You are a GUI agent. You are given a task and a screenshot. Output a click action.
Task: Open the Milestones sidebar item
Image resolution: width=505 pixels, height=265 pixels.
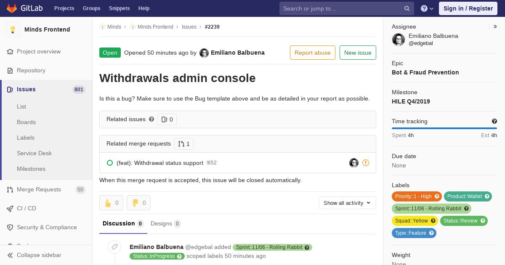coord(31,169)
